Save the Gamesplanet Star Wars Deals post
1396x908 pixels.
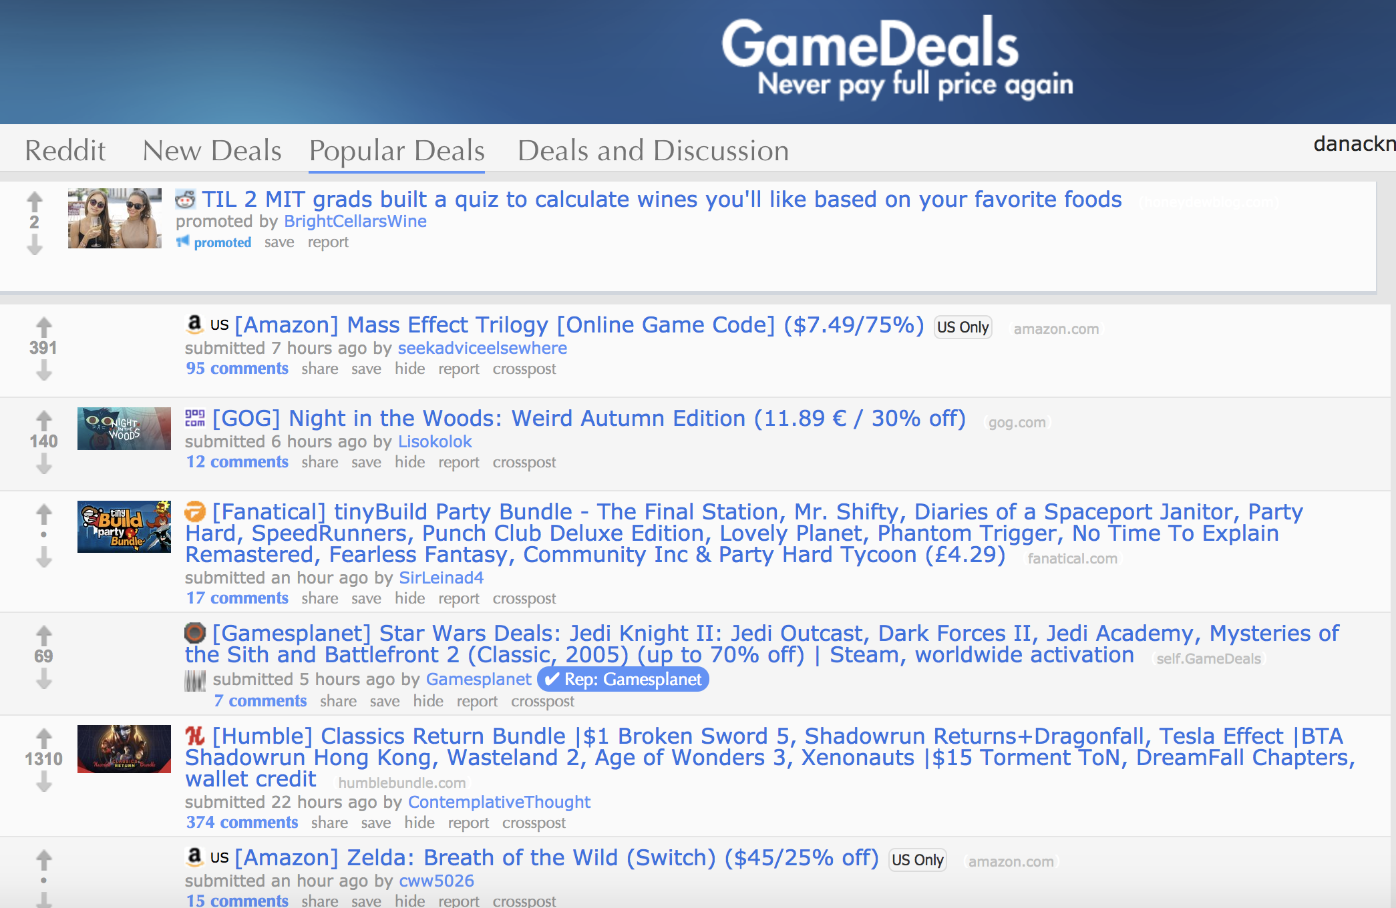coord(385,701)
